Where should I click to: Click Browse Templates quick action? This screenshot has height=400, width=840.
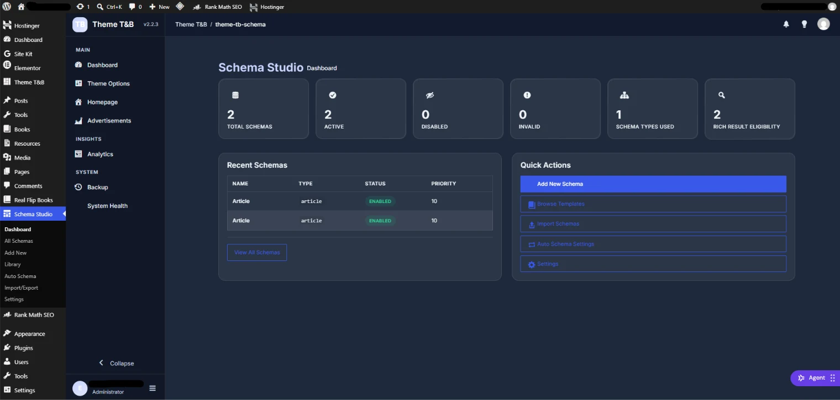[x=653, y=204]
